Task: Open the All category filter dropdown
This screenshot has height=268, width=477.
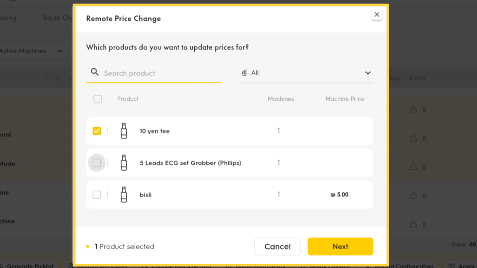Action: pos(306,73)
